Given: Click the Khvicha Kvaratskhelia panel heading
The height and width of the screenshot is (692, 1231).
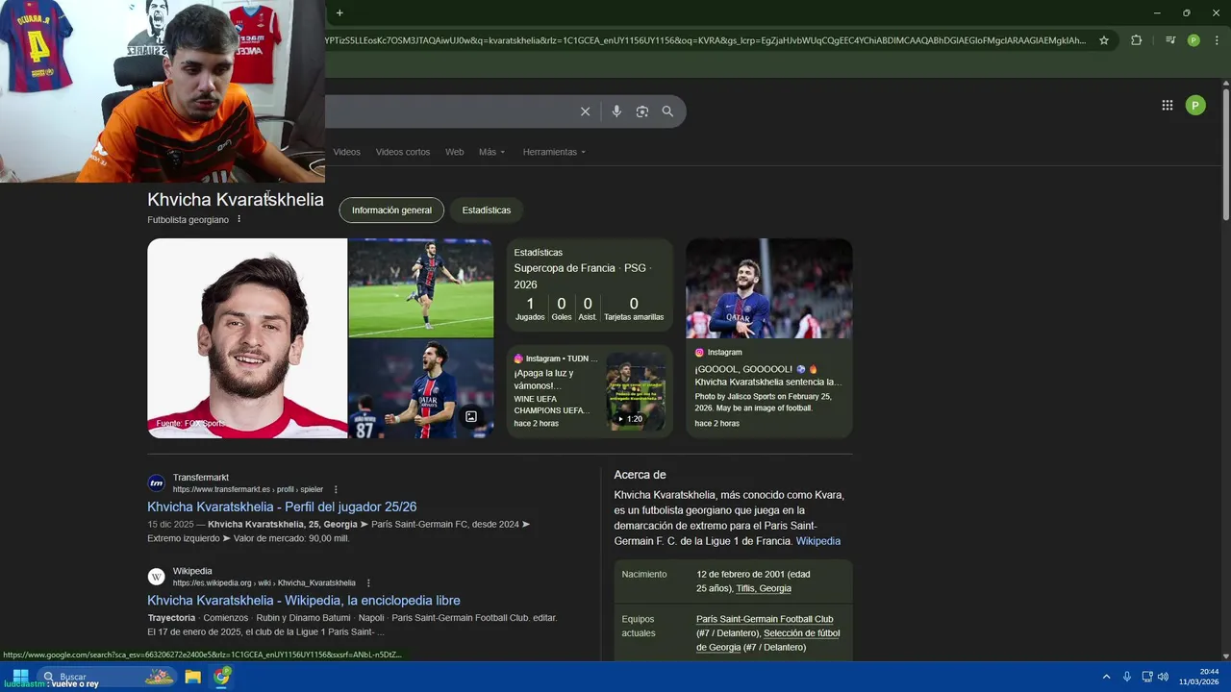Looking at the screenshot, I should pyautogui.click(x=236, y=200).
